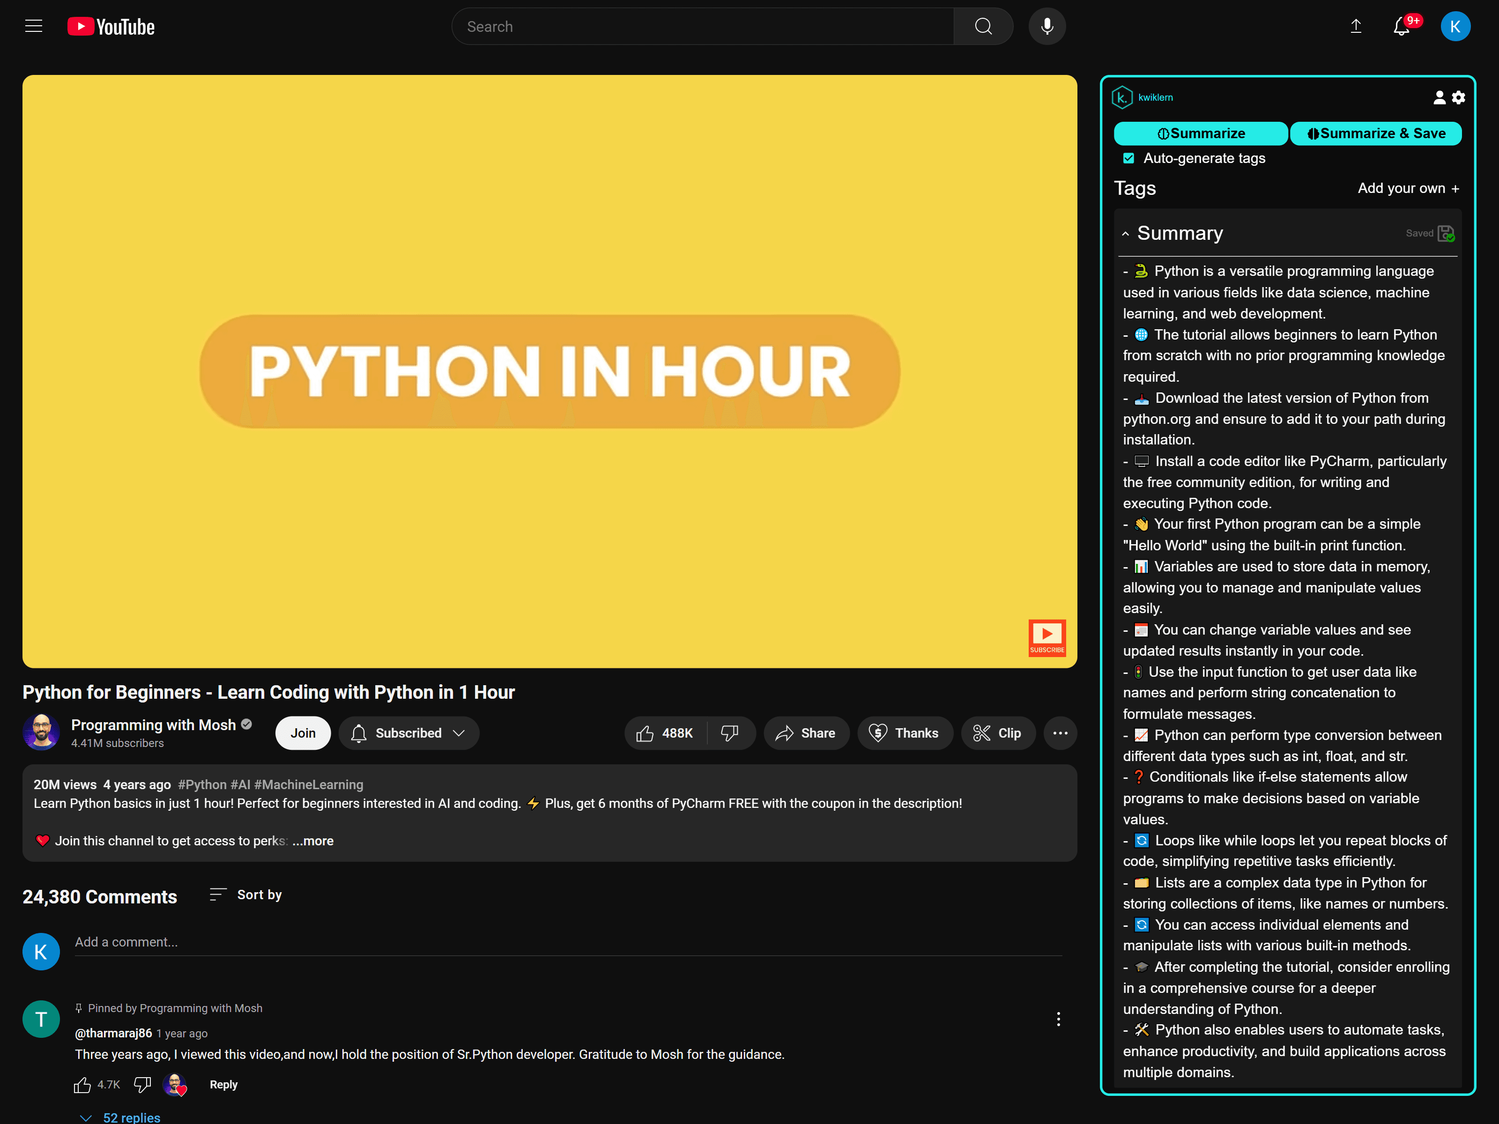Click the Python in Hour video player

[x=549, y=371]
